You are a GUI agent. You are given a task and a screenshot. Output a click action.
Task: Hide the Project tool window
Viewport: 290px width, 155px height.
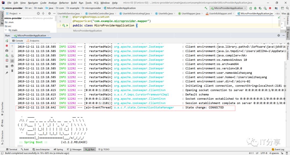point(54,13)
